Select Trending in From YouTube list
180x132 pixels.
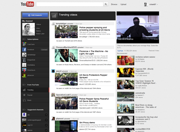click(x=35, y=90)
